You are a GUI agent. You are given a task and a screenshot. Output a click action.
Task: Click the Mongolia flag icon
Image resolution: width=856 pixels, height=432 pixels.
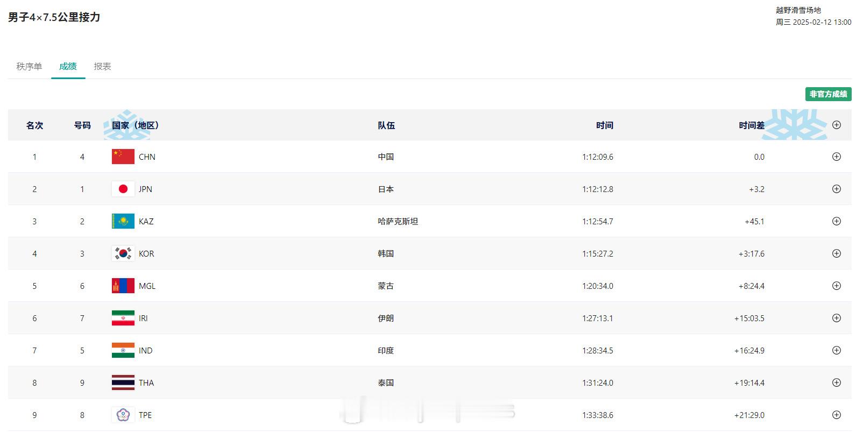123,286
